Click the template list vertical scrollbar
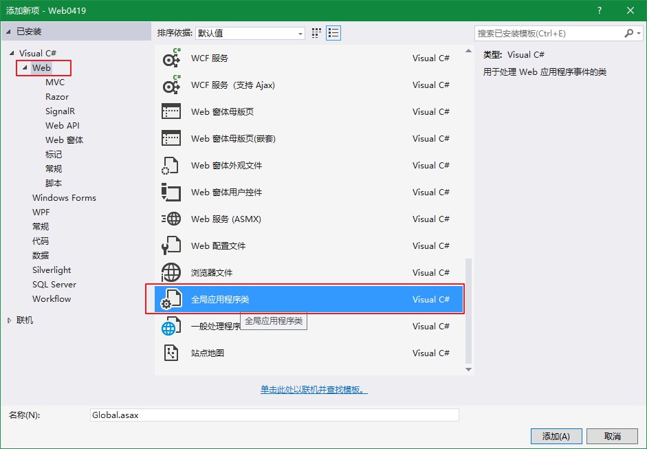Image resolution: width=647 pixels, height=449 pixels. pos(469,311)
